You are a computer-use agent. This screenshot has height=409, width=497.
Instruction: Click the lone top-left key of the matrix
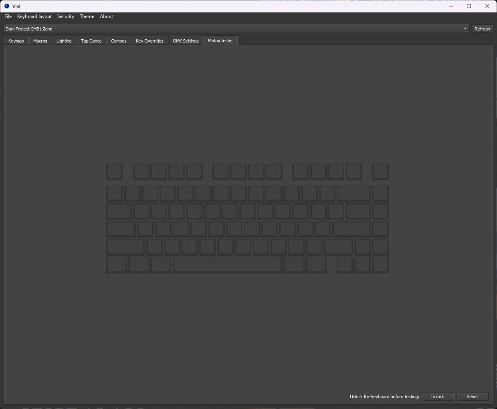coord(115,172)
